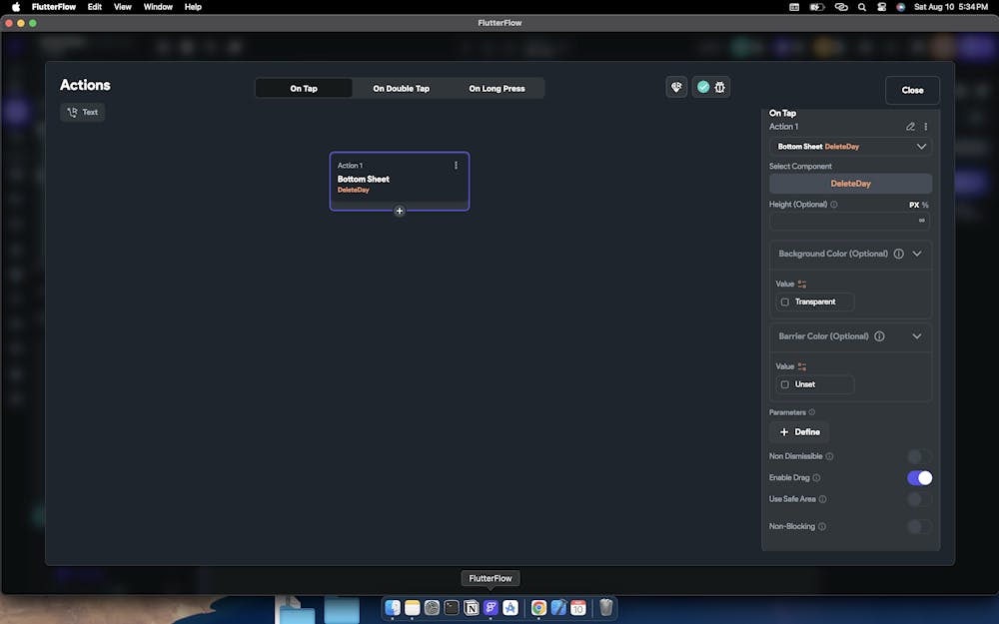Pick the Transparent background color swatch

[785, 302]
